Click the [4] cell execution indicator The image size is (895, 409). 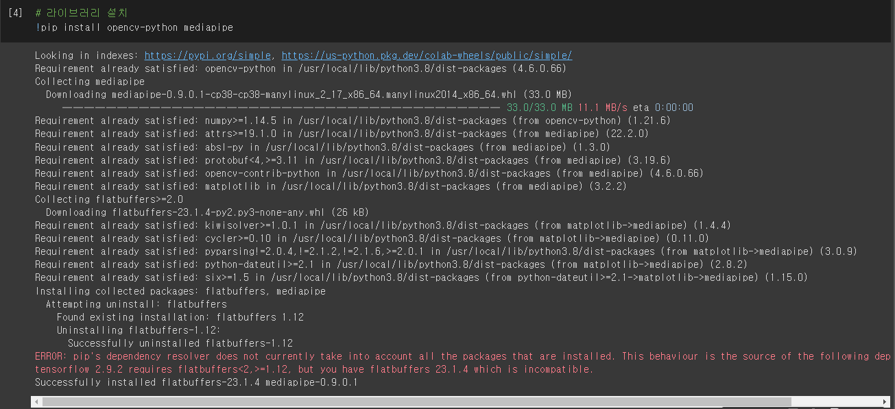[15, 14]
